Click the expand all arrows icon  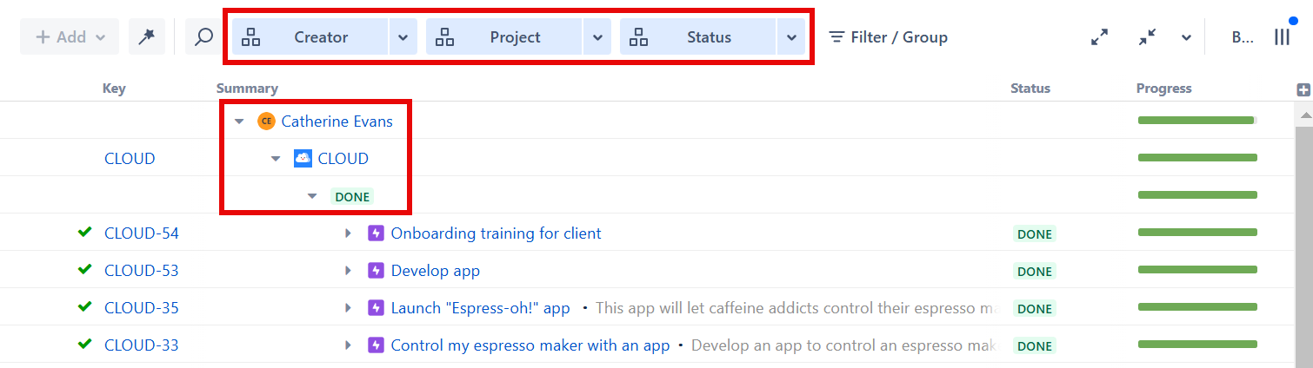coord(1100,37)
